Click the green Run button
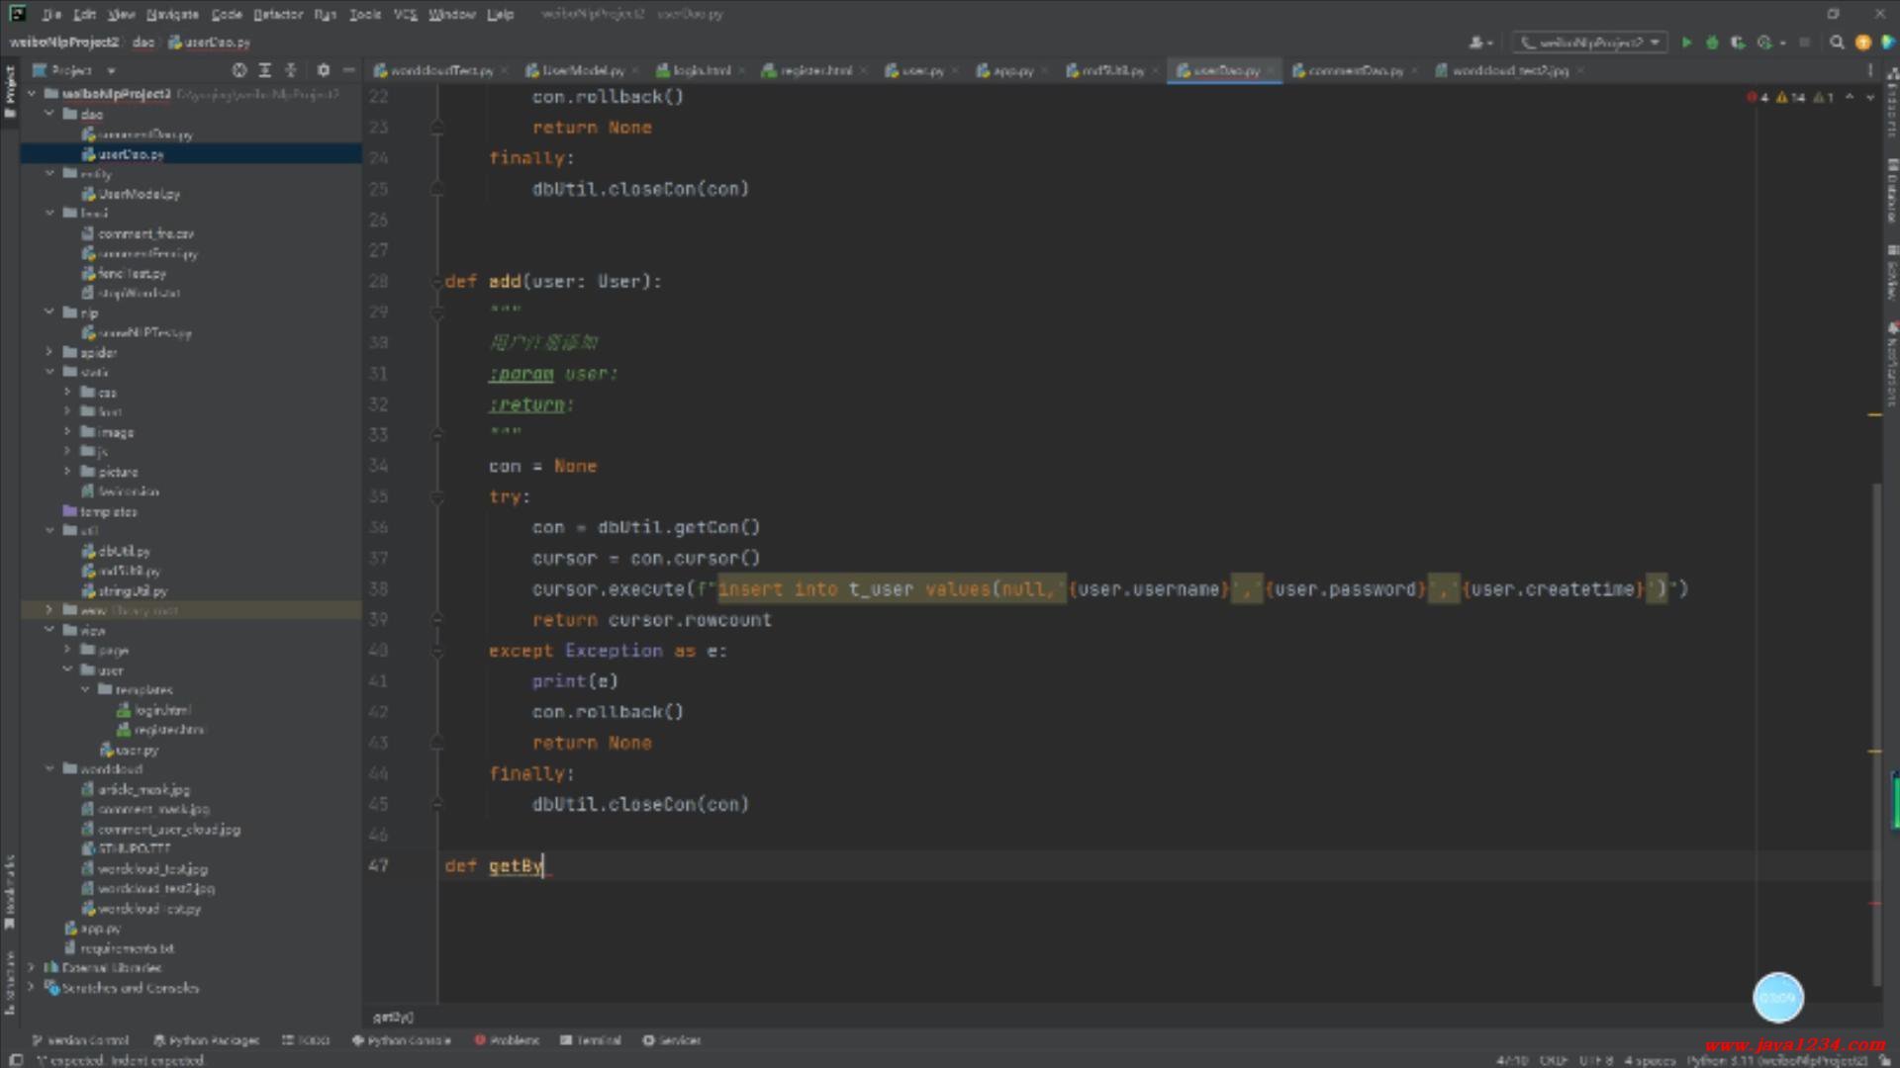 [1686, 43]
